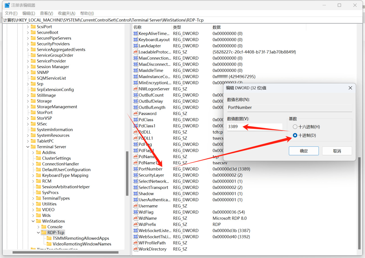Click the PortNumber DWORD value icon

click(136, 169)
